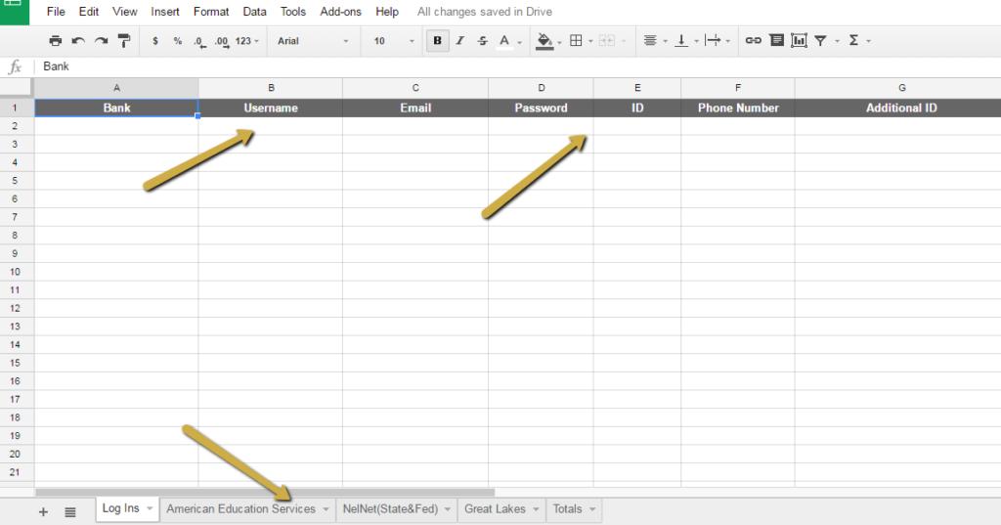Image resolution: width=1001 pixels, height=525 pixels.
Task: Open horizontal align options
Action: (x=650, y=41)
